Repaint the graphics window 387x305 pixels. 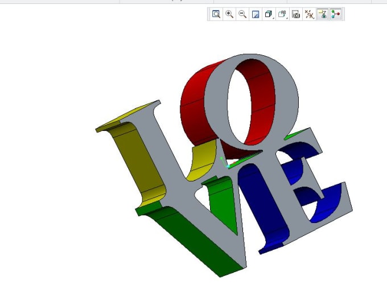coord(256,14)
